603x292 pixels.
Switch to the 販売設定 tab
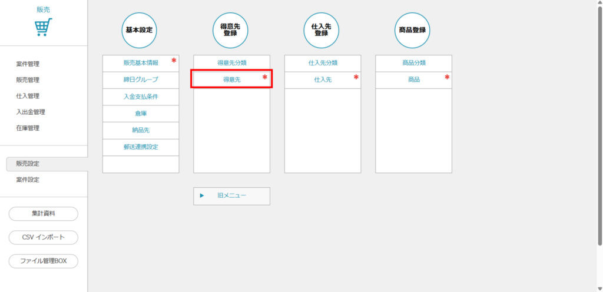coord(28,164)
